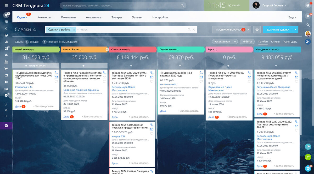Start the workday timer with Начать
The width and height of the screenshot is (314, 174).
click(x=234, y=5)
